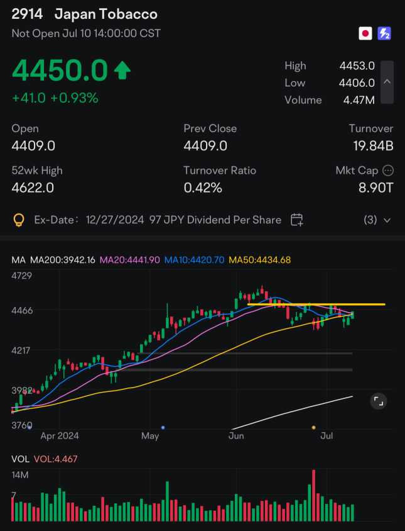
Task: Tap the 4450.0 current price
Action: [x=60, y=70]
